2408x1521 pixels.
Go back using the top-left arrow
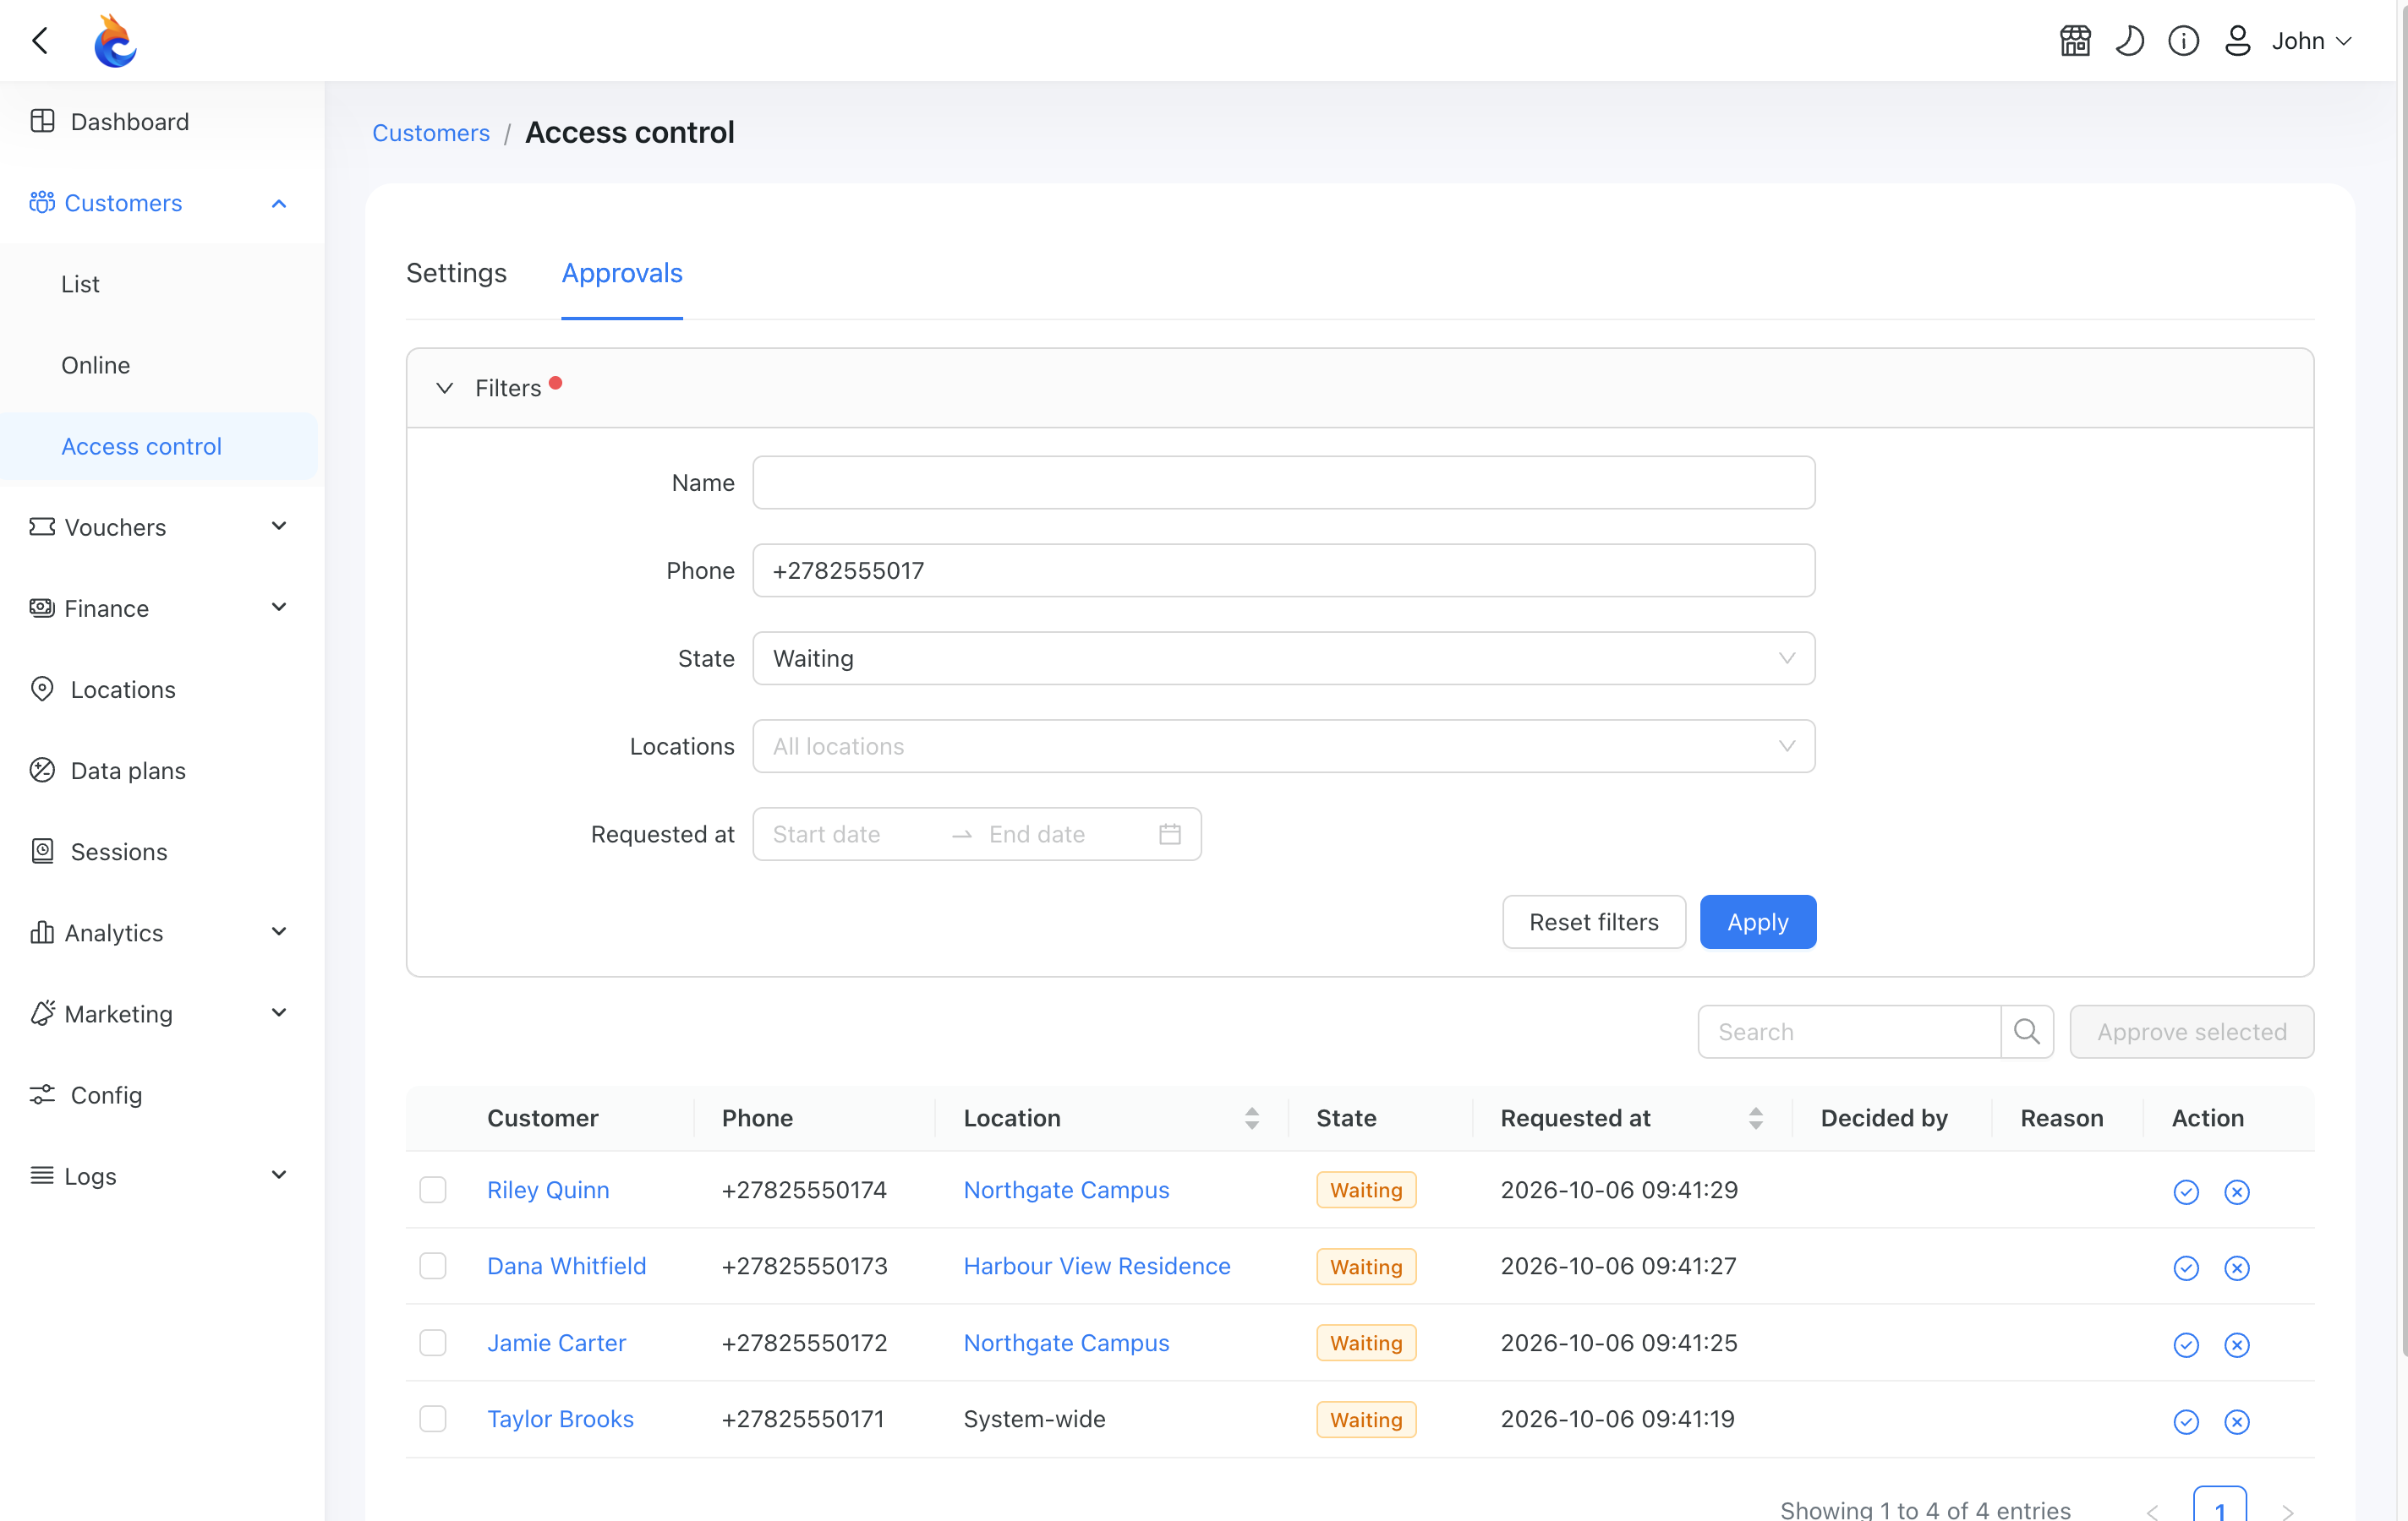(x=41, y=41)
